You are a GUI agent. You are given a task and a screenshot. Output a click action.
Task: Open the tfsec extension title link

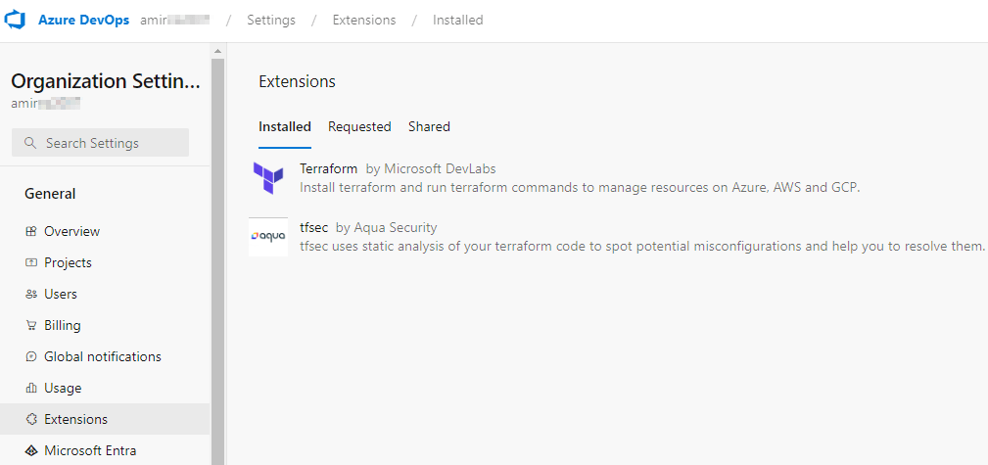313,228
